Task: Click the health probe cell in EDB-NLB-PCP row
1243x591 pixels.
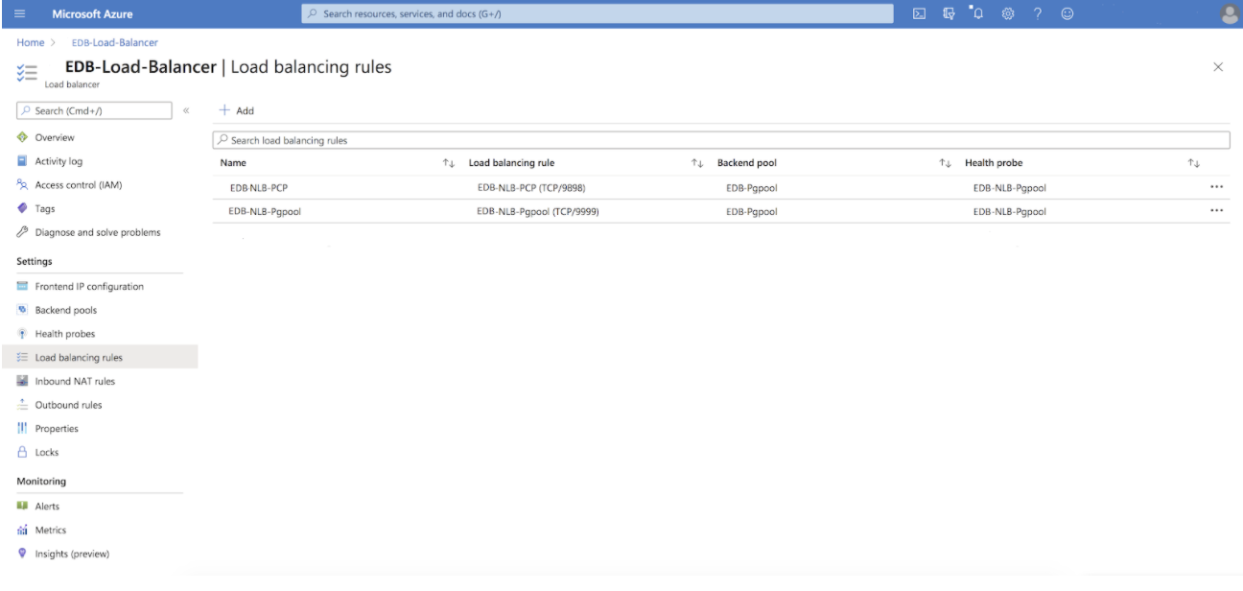Action: tap(1009, 188)
